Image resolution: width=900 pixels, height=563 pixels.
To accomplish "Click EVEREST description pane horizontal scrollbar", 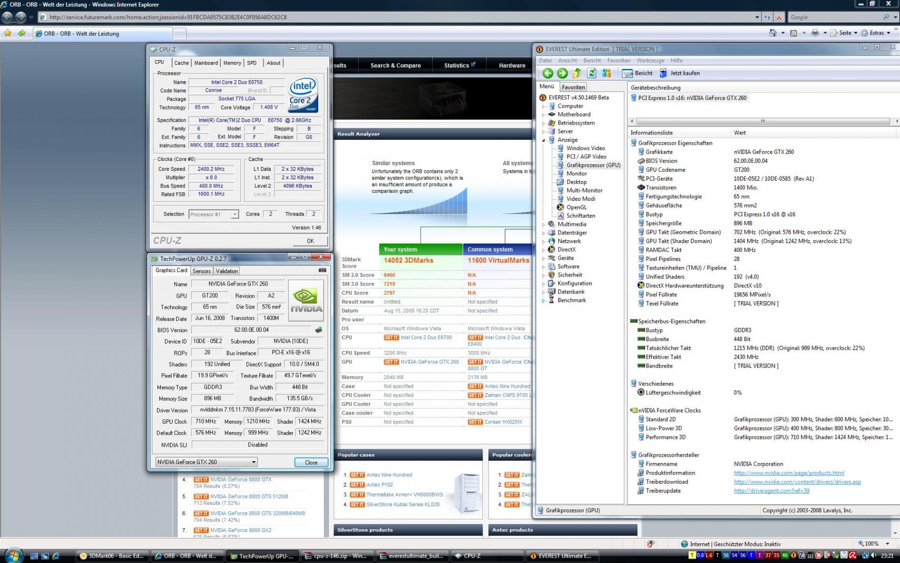I will (x=763, y=121).
